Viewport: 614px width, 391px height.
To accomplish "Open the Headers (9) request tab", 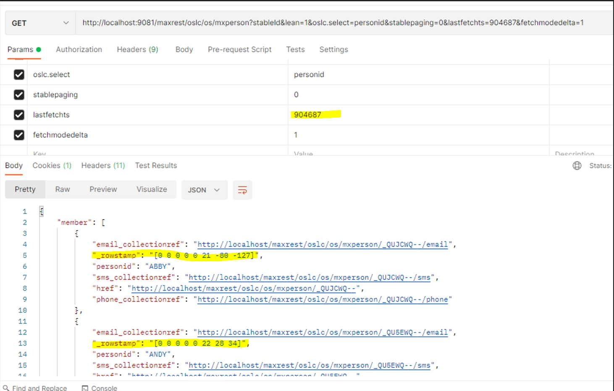I will point(137,50).
